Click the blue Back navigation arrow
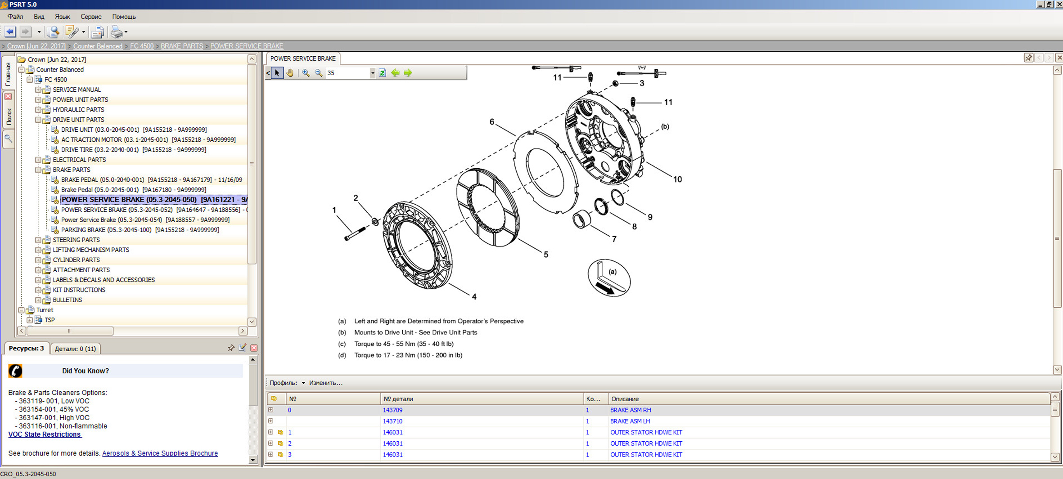Image resolution: width=1063 pixels, height=479 pixels. (10, 32)
